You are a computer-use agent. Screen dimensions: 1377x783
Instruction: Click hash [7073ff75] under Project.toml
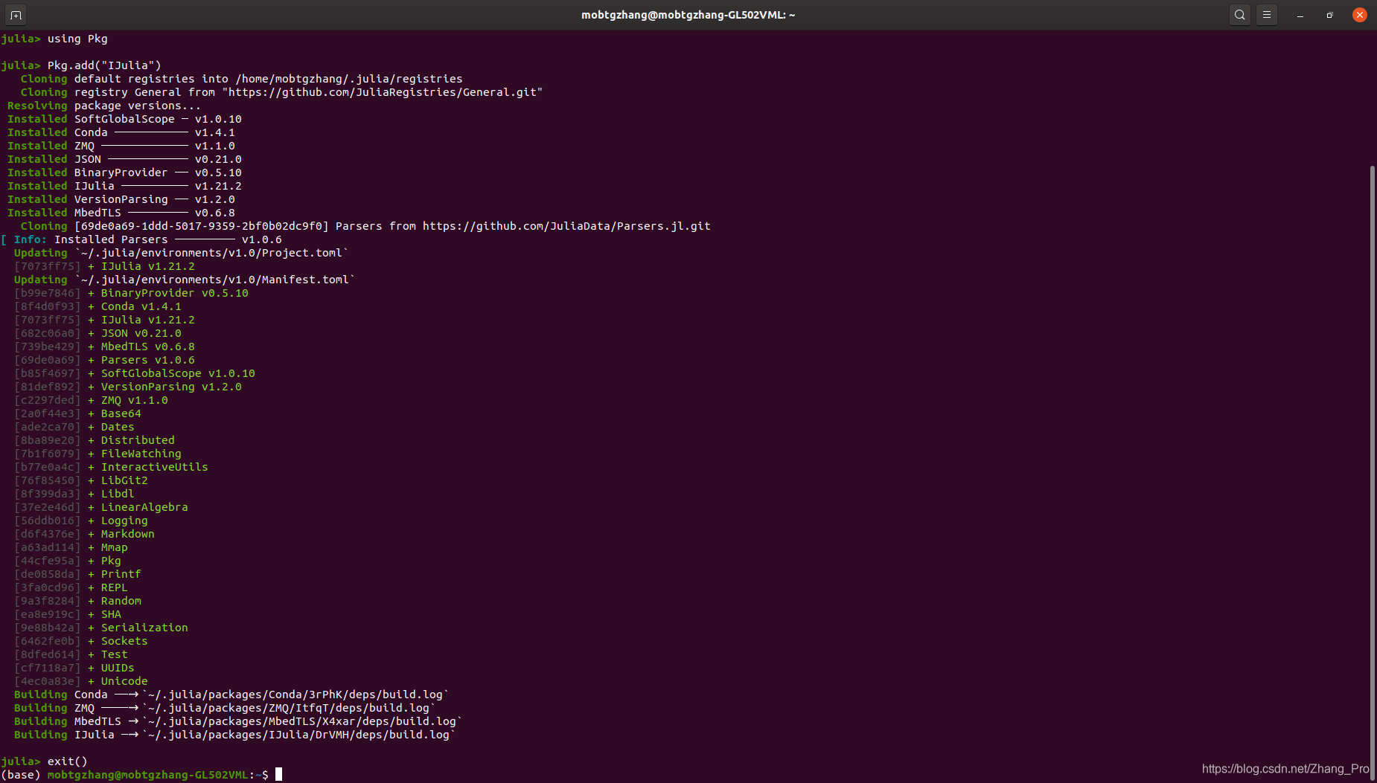pos(48,266)
